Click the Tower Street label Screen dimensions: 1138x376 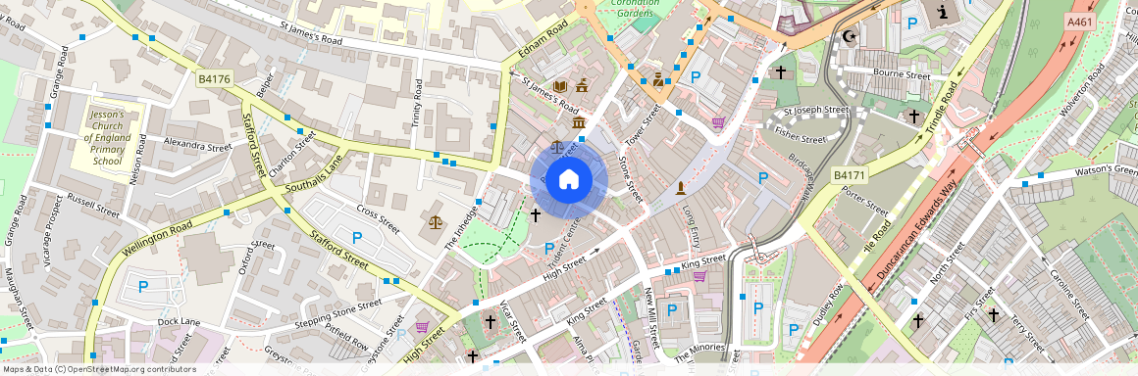(x=643, y=126)
